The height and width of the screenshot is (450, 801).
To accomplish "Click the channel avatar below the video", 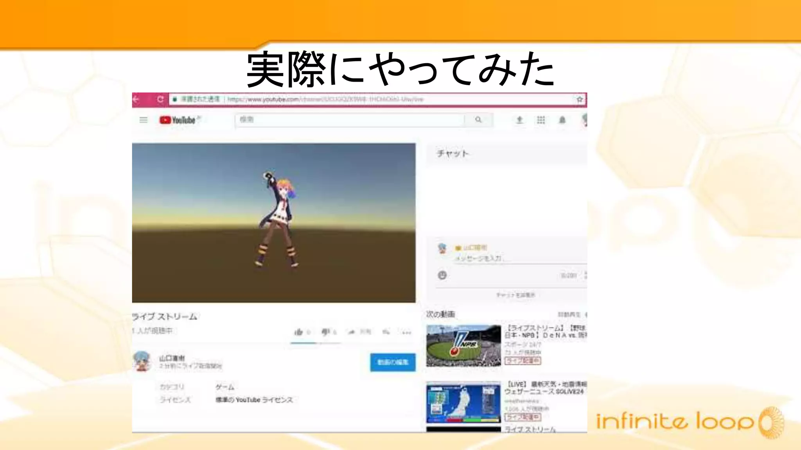I will pos(142,361).
